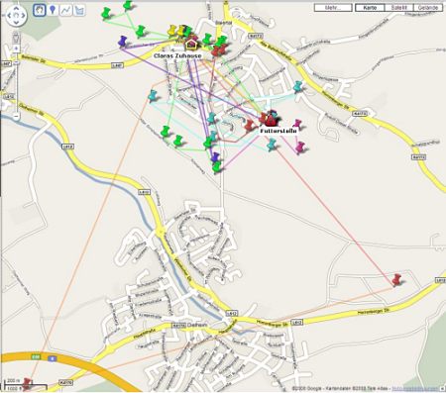Zoom in with the plus button

(16, 49)
